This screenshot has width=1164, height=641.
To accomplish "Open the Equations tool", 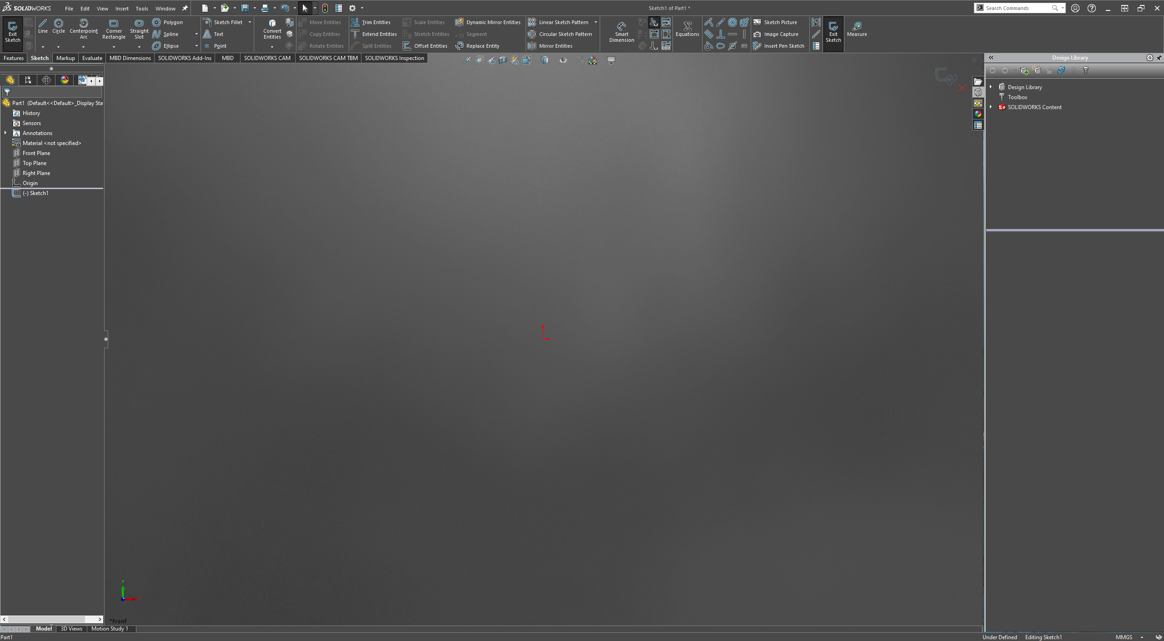I will (x=687, y=29).
